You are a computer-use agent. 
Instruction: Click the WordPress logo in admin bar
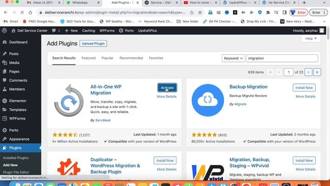(5, 30)
